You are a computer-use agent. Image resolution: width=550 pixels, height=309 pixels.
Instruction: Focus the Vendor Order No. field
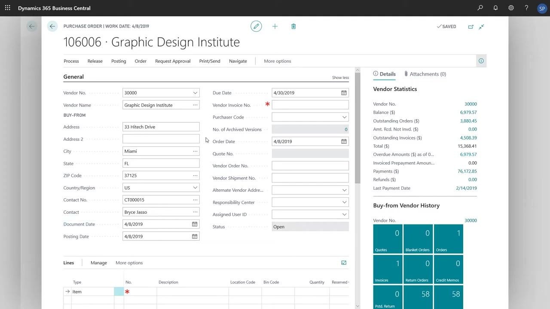click(310, 166)
